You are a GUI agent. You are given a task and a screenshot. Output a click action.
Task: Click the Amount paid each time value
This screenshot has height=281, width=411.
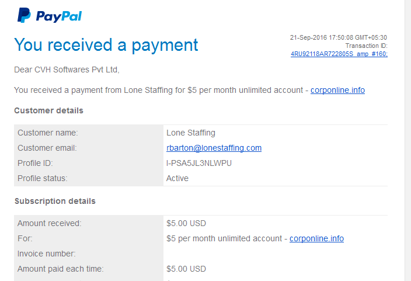tap(186, 269)
